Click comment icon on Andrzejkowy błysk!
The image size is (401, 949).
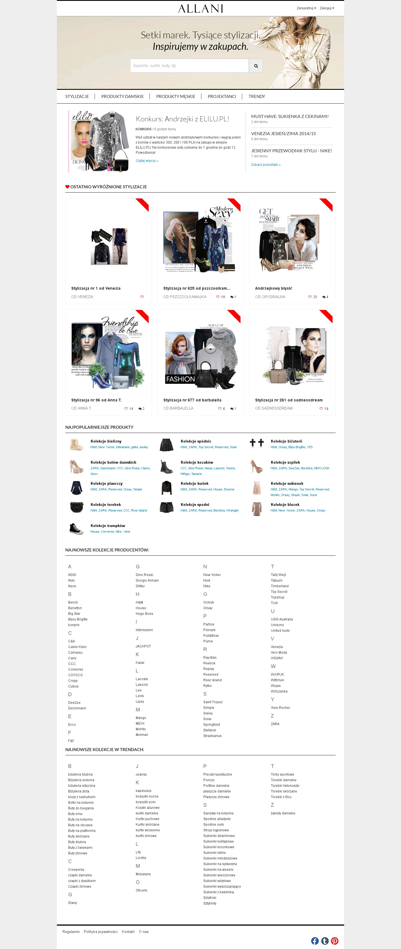click(x=324, y=296)
